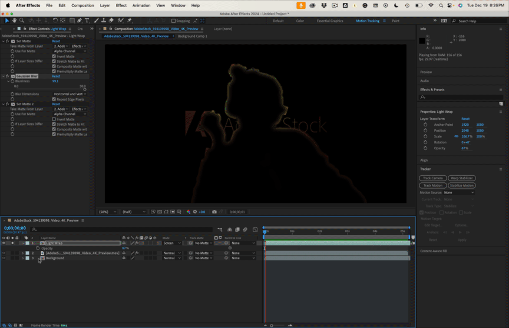This screenshot has height=328, width=509.
Task: Toggle frame blending icon in timeline header
Action: click(x=237, y=230)
